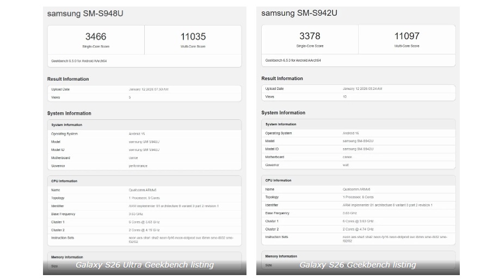Click 'Cluster 2' label in SM-S948U listing
487x280 pixels.
(x=58, y=230)
